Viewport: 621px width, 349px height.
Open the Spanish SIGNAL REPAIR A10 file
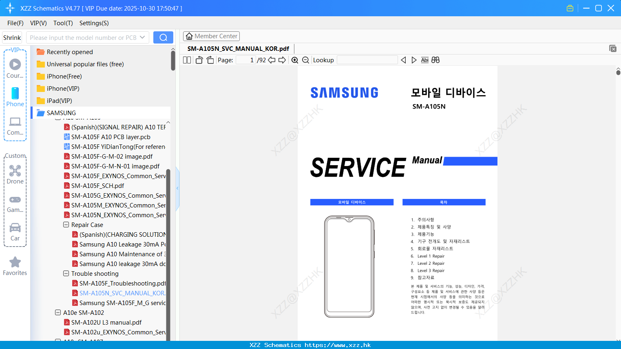(118, 127)
